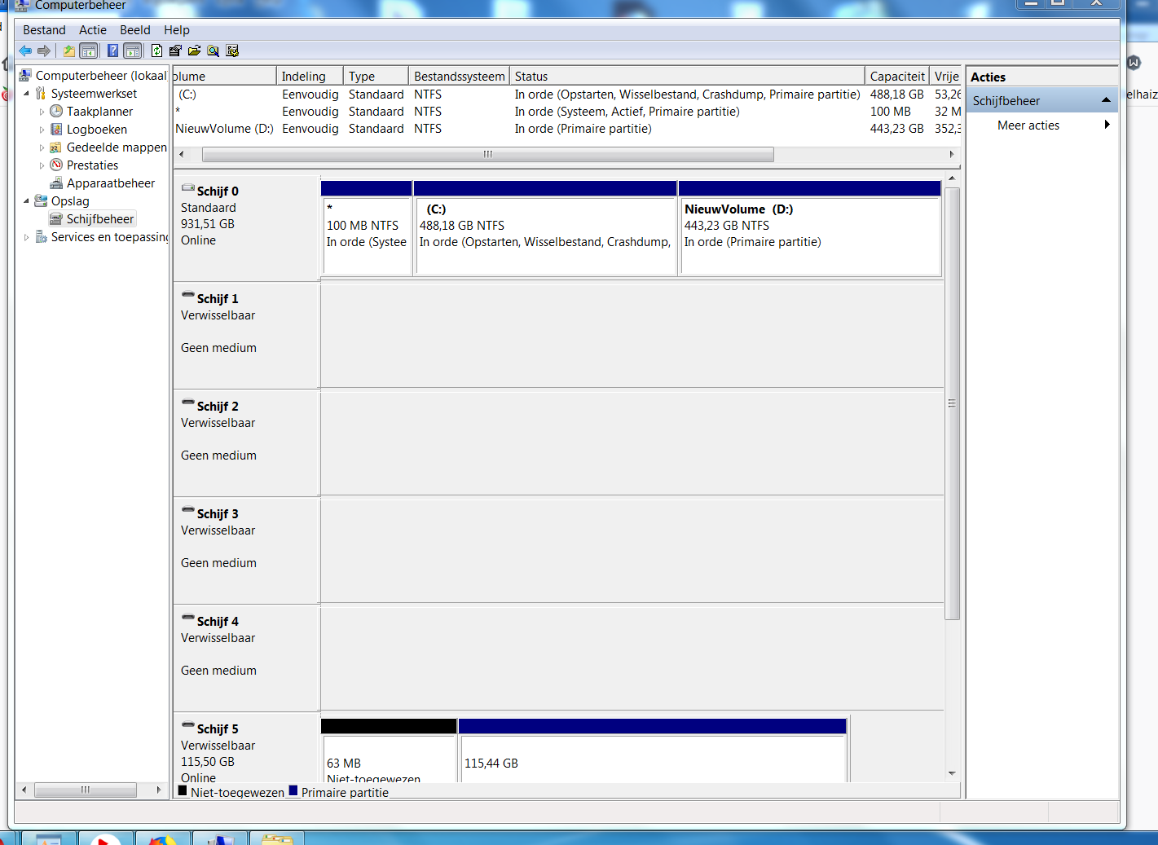Collapse the Systeemwerkset tree node
The image size is (1158, 845).
point(26,94)
